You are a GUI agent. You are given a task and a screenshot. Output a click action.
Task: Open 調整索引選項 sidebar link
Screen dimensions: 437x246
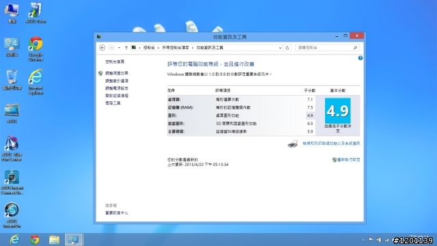[x=117, y=81]
